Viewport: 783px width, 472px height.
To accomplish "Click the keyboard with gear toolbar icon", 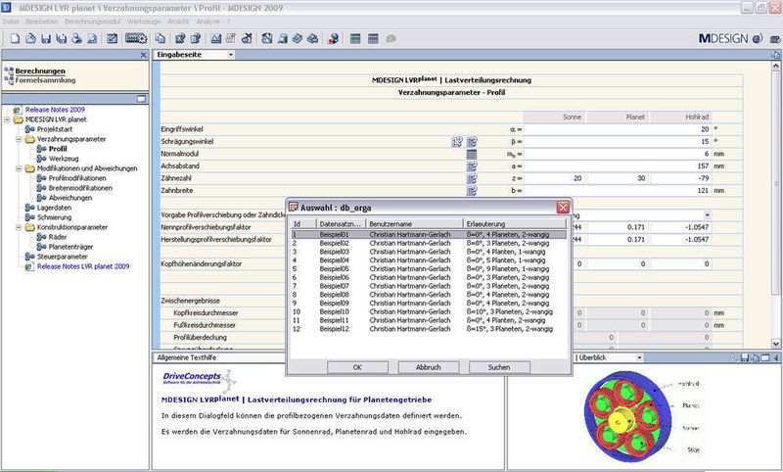I will click(x=136, y=38).
